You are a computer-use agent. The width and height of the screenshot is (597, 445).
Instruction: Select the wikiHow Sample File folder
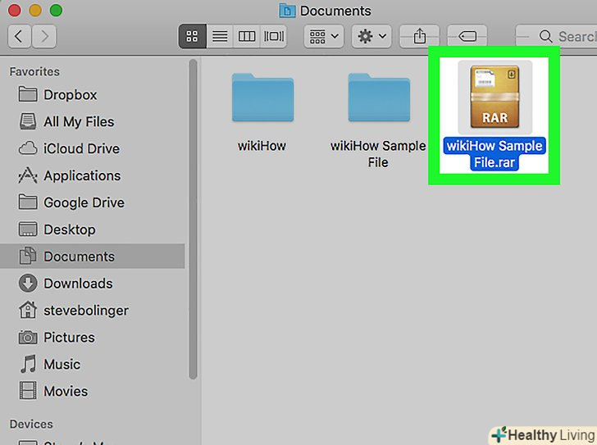pos(379,98)
